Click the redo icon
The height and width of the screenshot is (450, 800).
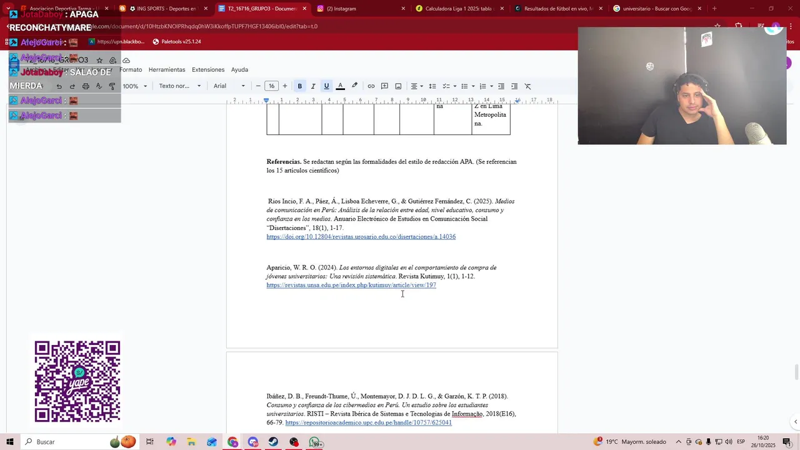(72, 86)
